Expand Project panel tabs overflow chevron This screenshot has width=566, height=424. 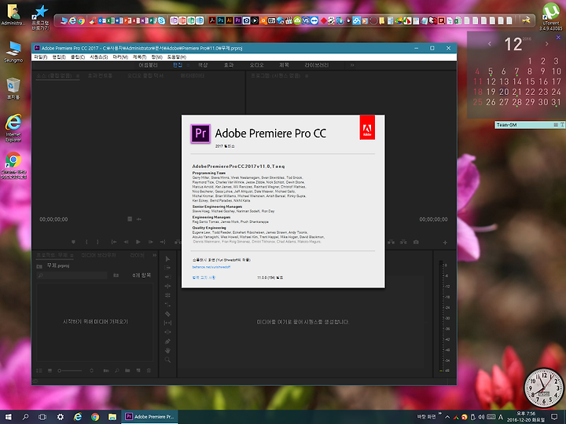[155, 255]
